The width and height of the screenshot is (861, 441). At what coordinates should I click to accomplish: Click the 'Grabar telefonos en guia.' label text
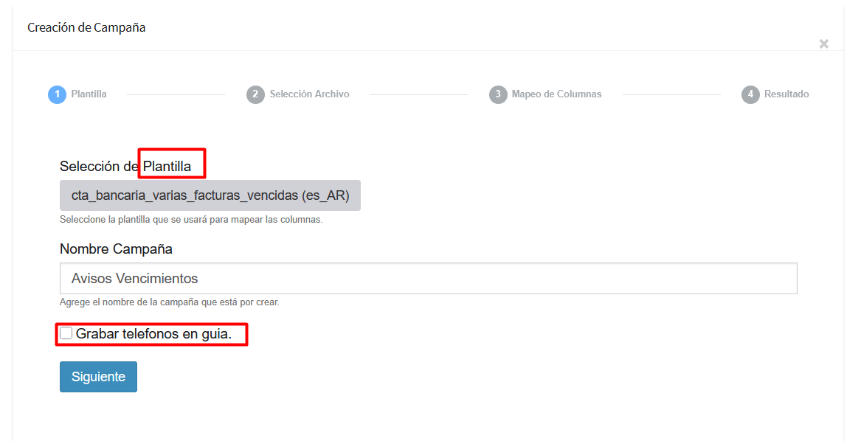(153, 334)
